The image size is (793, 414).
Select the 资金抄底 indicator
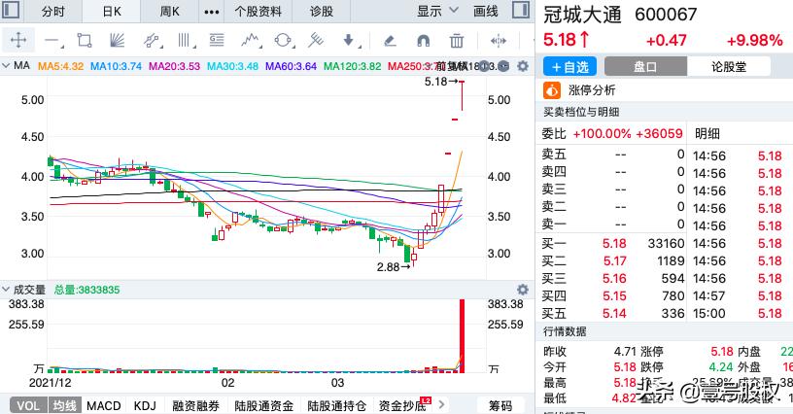402,405
